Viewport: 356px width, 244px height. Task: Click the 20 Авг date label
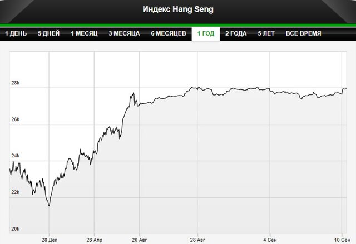140,240
